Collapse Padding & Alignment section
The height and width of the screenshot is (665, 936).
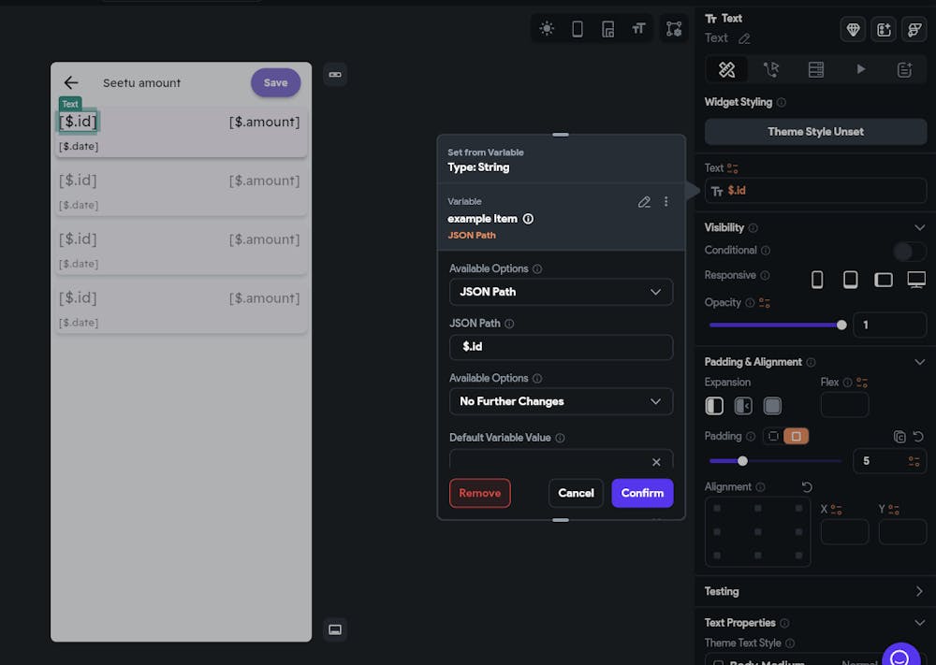tap(919, 362)
